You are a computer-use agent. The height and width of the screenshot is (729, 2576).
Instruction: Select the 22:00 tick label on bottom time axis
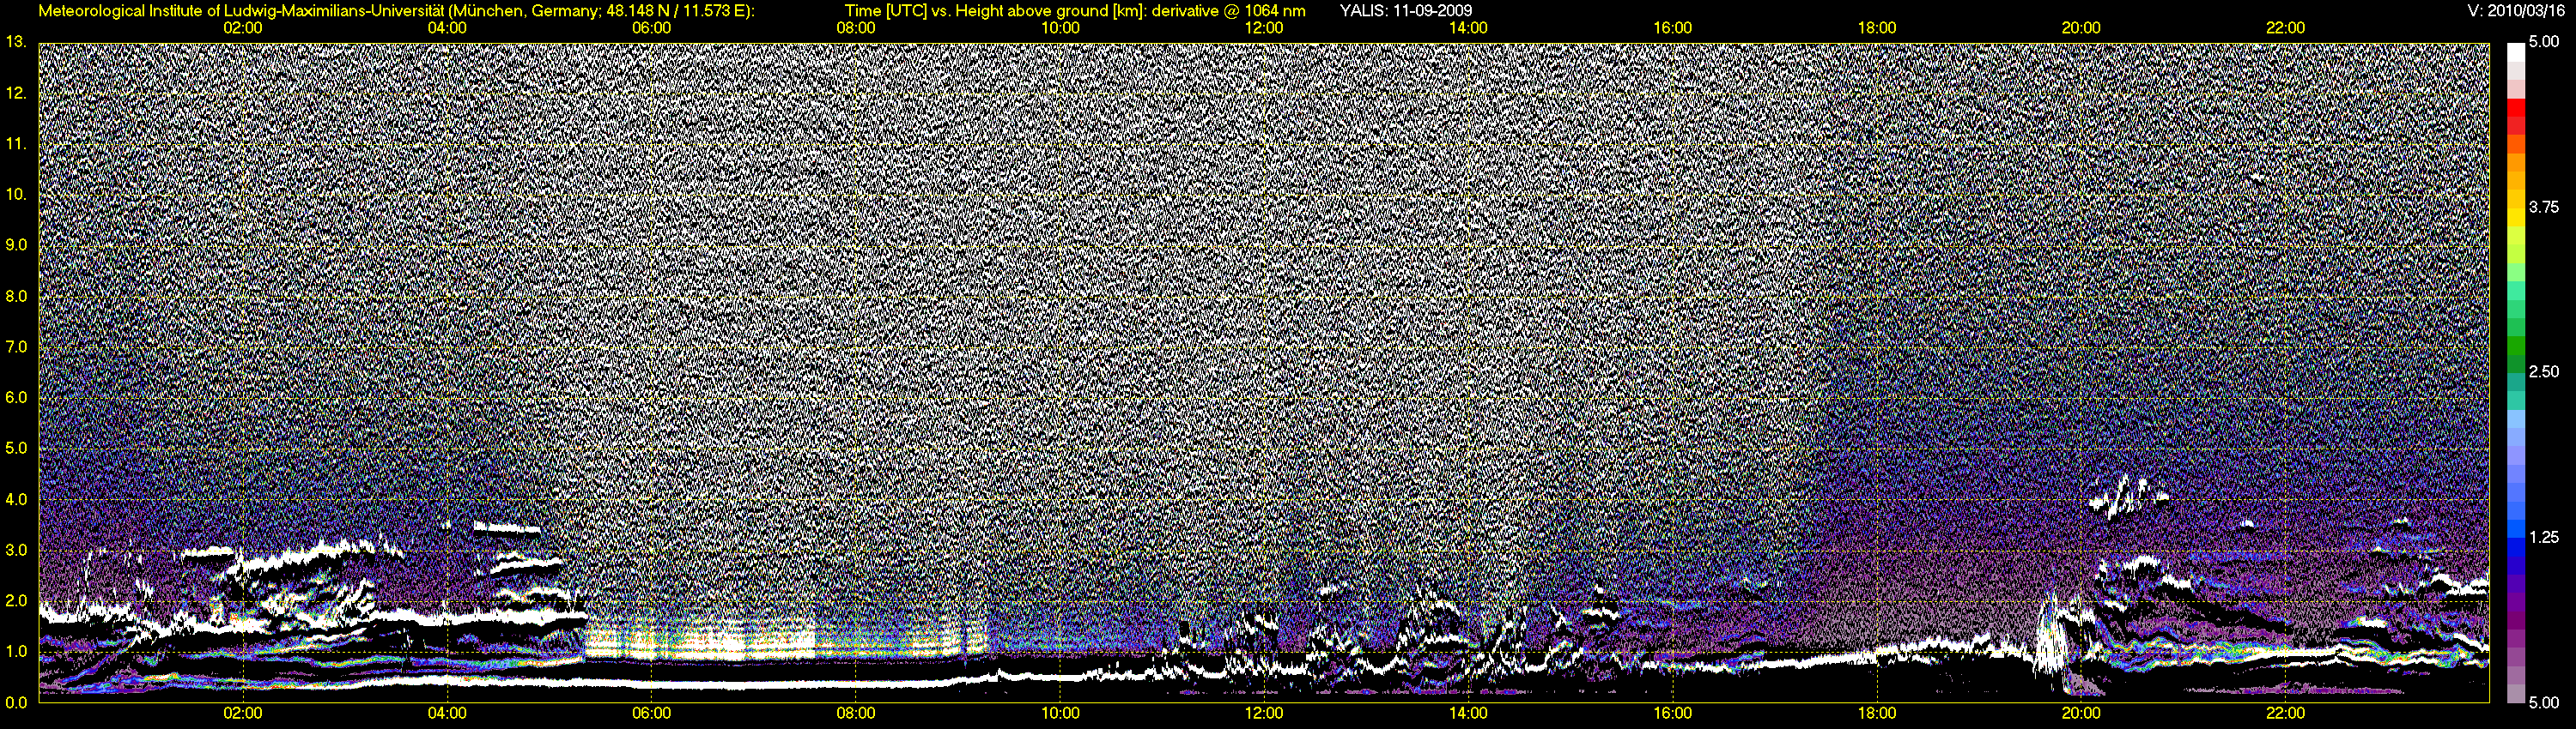pyautogui.click(x=2286, y=713)
